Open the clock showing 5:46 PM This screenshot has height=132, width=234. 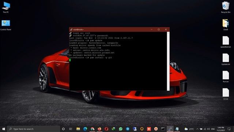[221, 129]
